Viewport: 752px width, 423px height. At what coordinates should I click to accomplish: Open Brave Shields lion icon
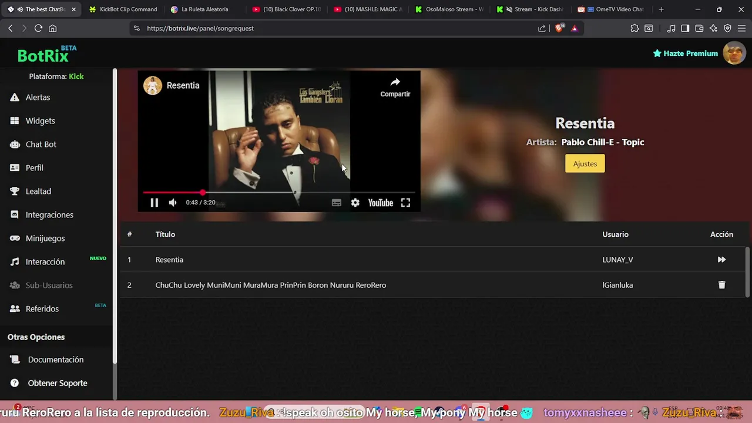pyautogui.click(x=559, y=28)
